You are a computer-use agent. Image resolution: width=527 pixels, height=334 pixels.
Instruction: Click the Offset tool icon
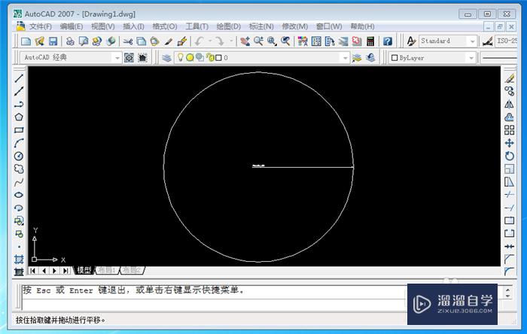[509, 117]
